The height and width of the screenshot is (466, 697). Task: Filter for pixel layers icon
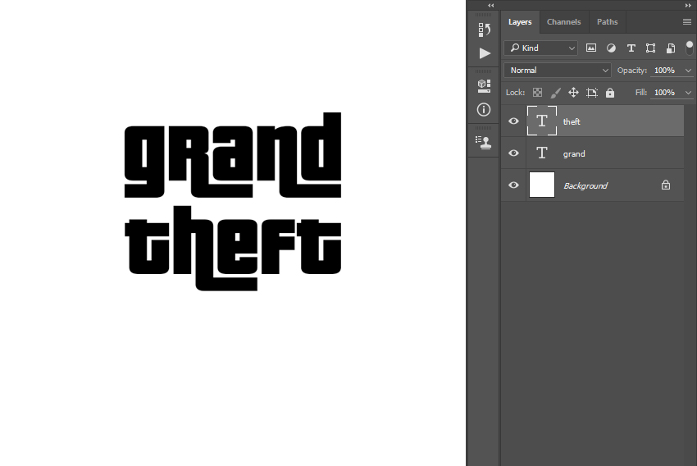(x=591, y=48)
